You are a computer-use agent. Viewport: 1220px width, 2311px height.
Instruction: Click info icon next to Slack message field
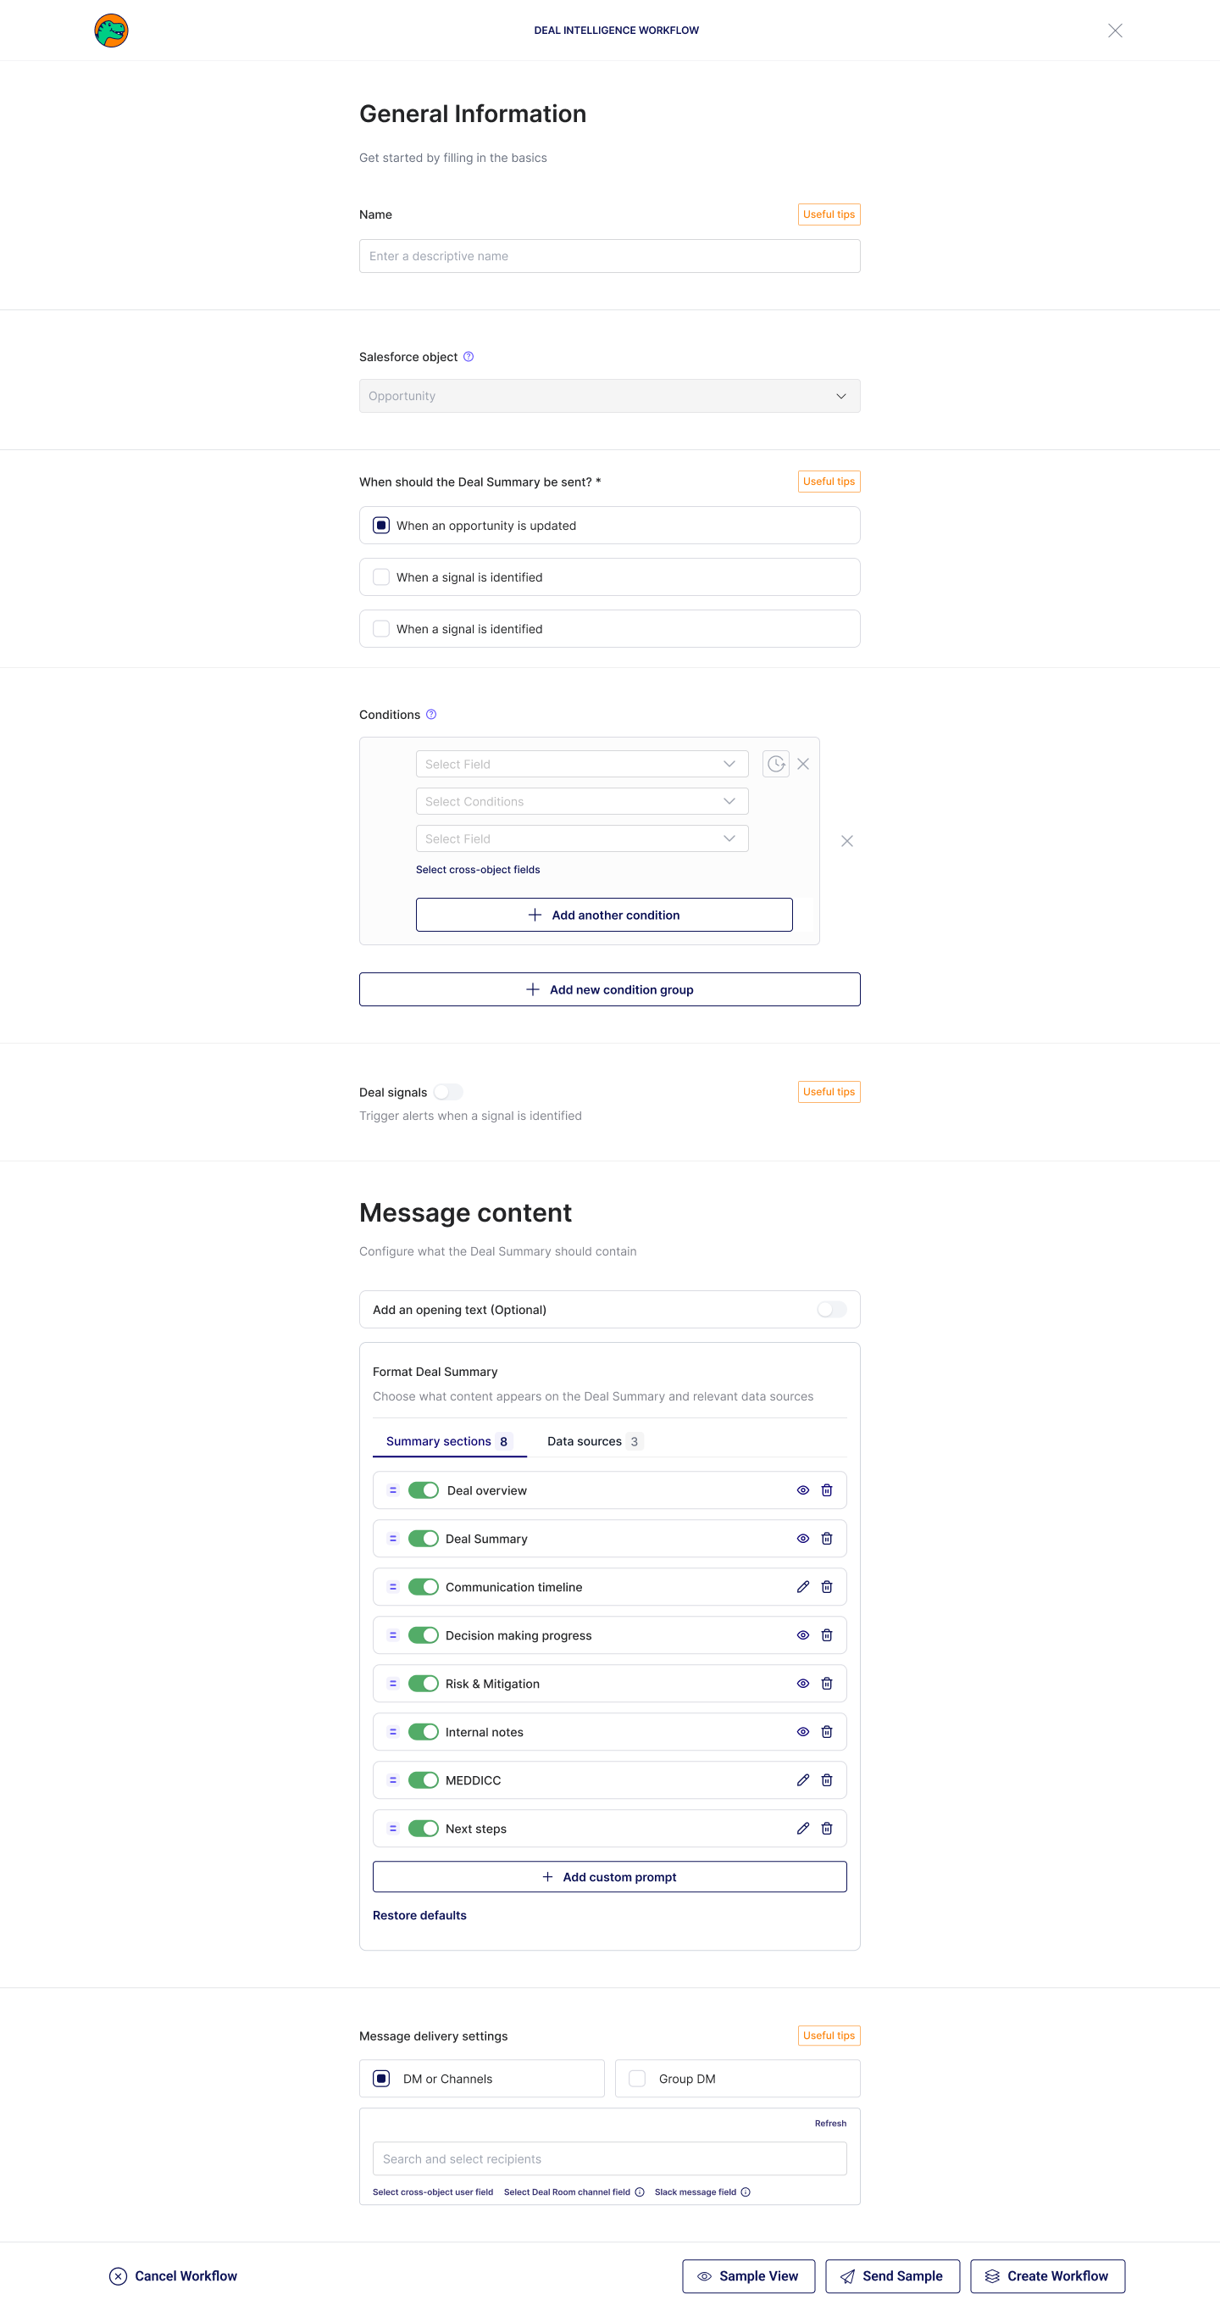[x=745, y=2192]
